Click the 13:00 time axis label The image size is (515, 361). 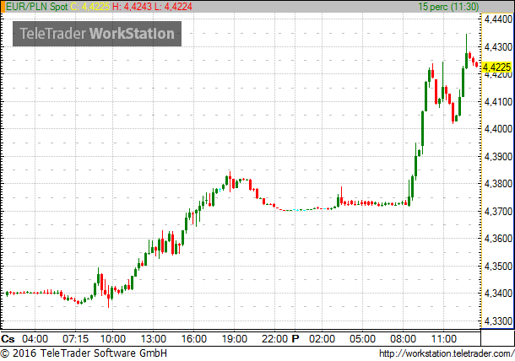[x=154, y=339]
